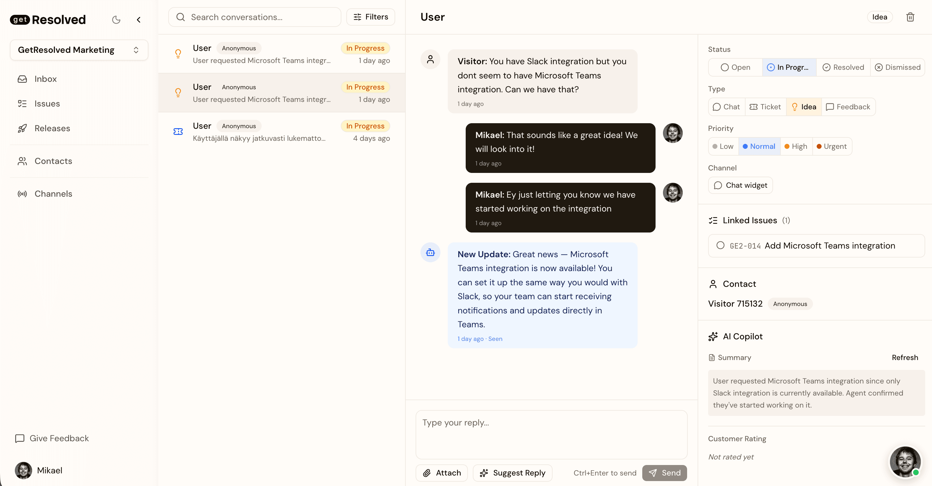Change type to Feedback
Viewport: 932px width, 486px height.
click(848, 107)
